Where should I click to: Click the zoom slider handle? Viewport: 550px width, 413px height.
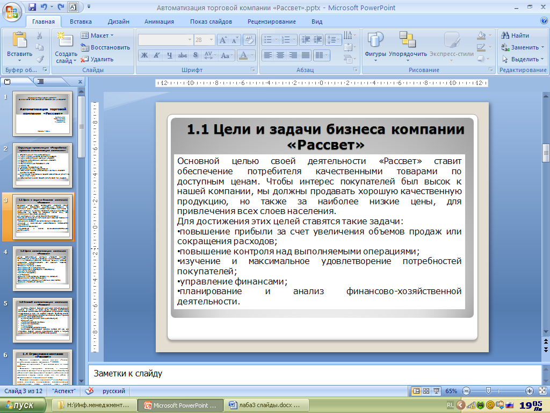pyautogui.click(x=488, y=391)
